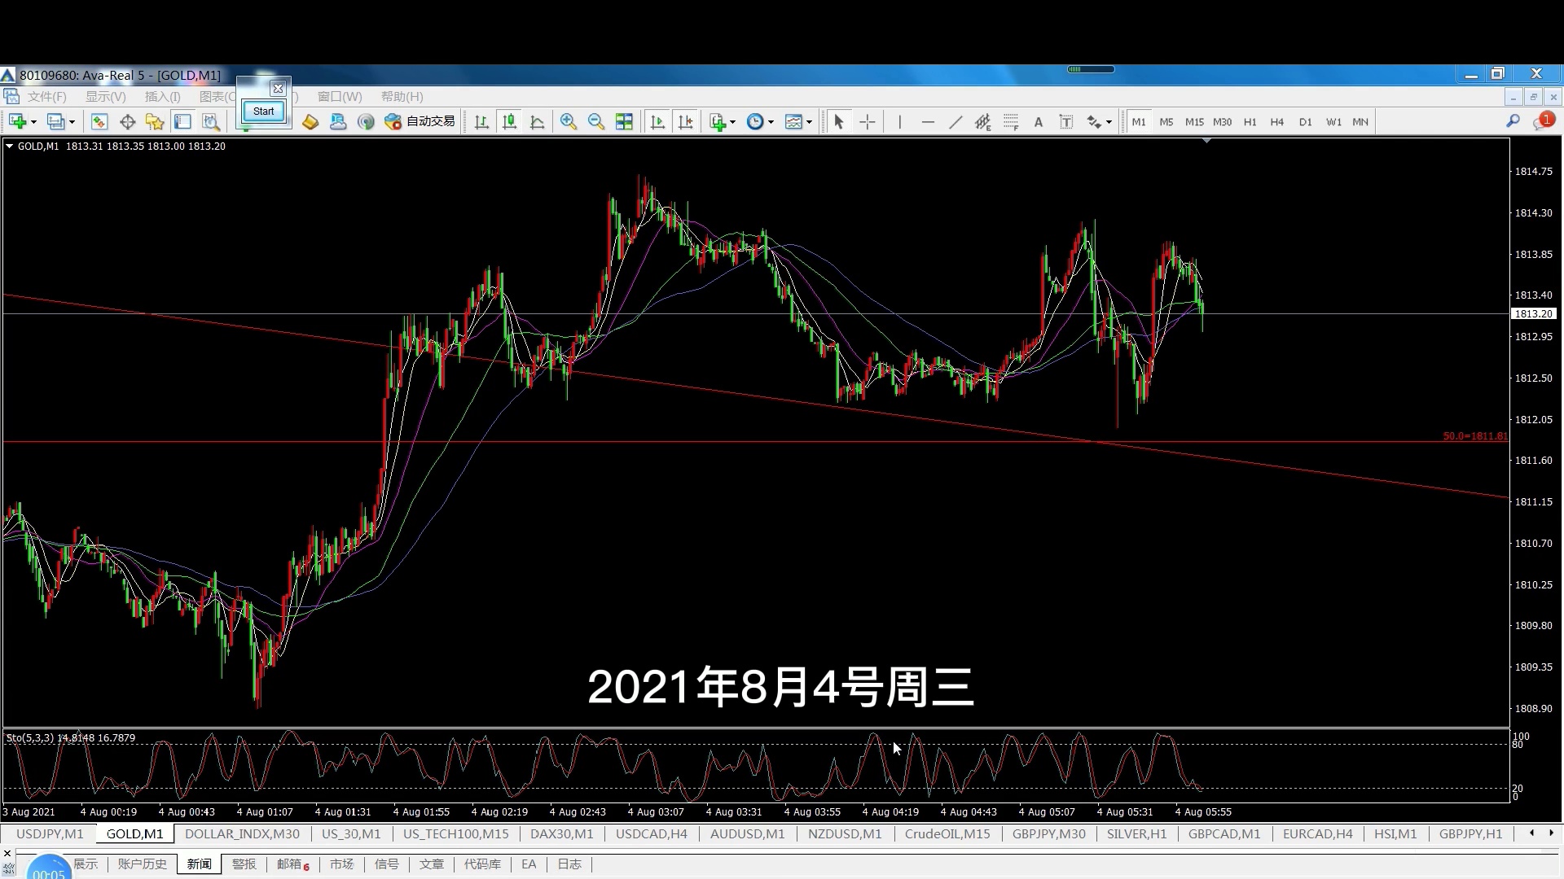1564x879 pixels.
Task: Select the Trendline drawing tool
Action: [x=956, y=122]
